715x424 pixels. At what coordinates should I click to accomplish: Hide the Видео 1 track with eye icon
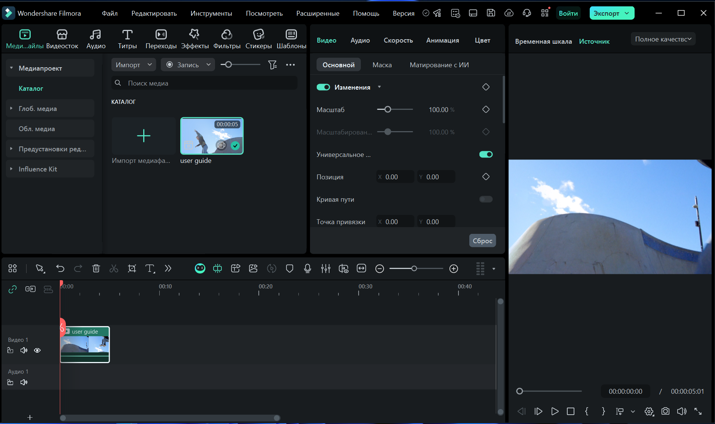coord(37,350)
